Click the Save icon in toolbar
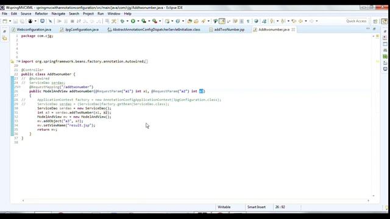The height and width of the screenshot is (219, 390). 15,21
